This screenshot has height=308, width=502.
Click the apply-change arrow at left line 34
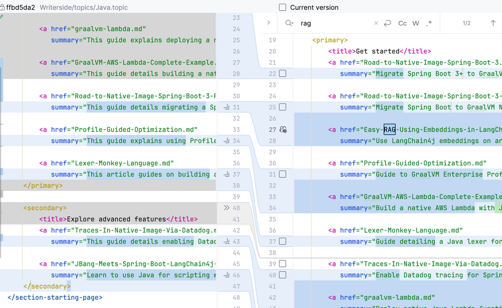227,141
